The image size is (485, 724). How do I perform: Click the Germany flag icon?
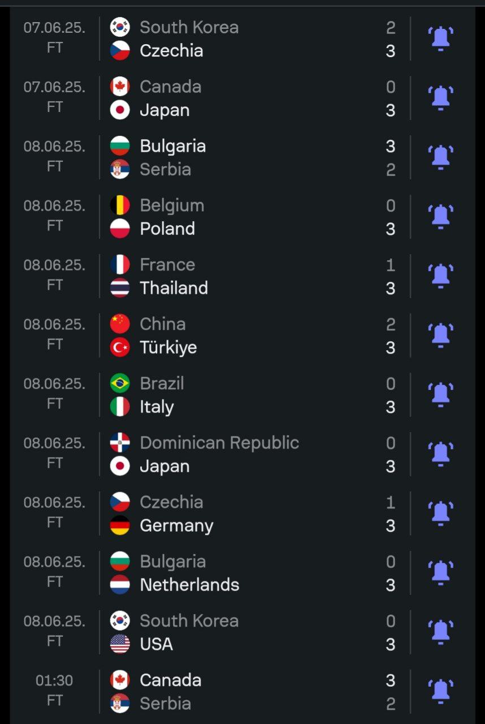click(120, 525)
